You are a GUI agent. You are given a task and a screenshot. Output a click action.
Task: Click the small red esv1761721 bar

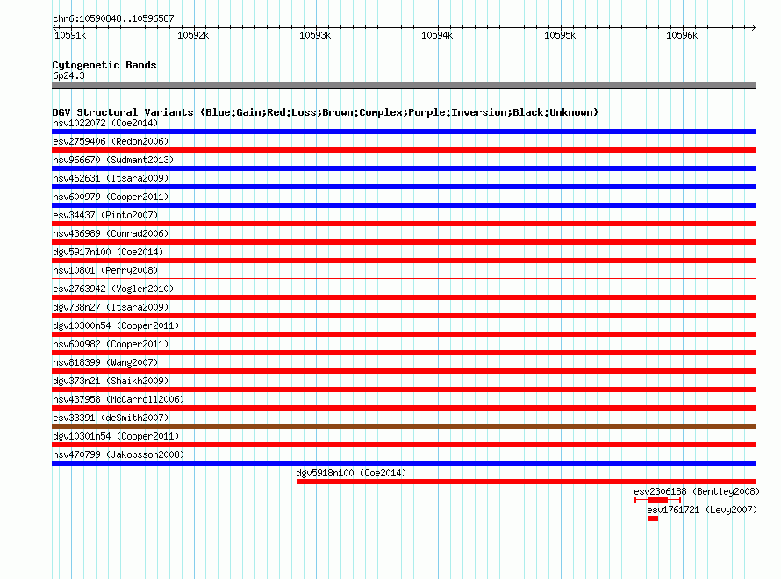tap(653, 518)
